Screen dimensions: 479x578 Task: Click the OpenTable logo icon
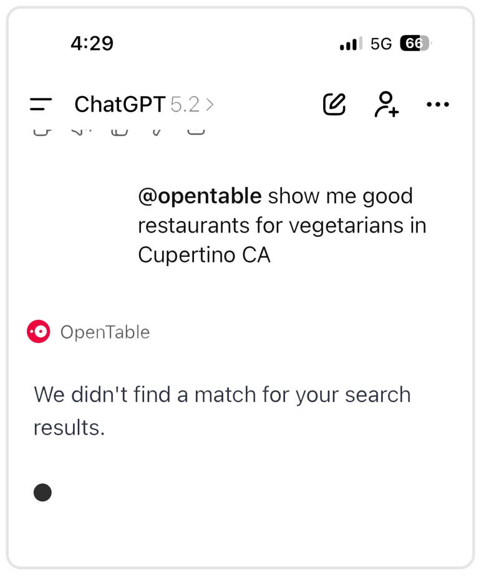pyautogui.click(x=37, y=331)
